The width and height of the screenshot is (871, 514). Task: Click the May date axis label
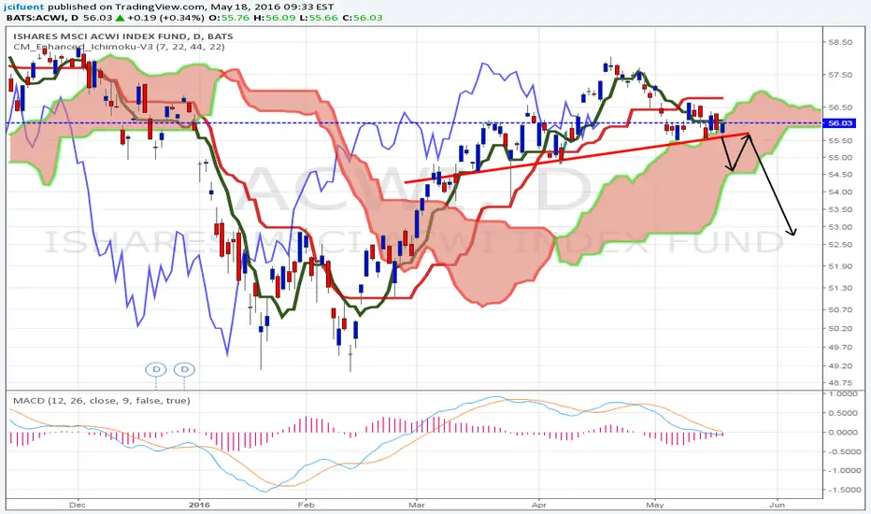(655, 505)
